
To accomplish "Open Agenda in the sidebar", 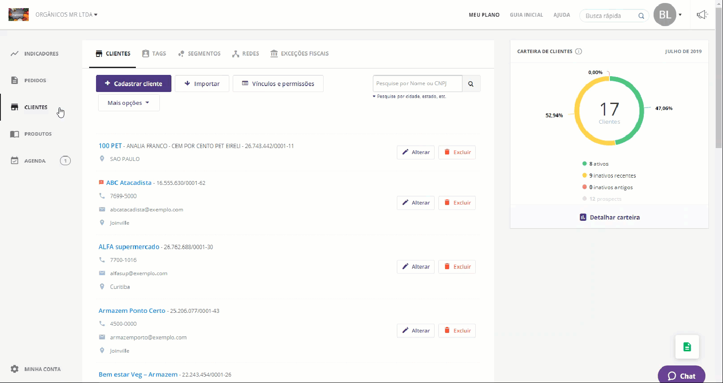I will [x=35, y=161].
